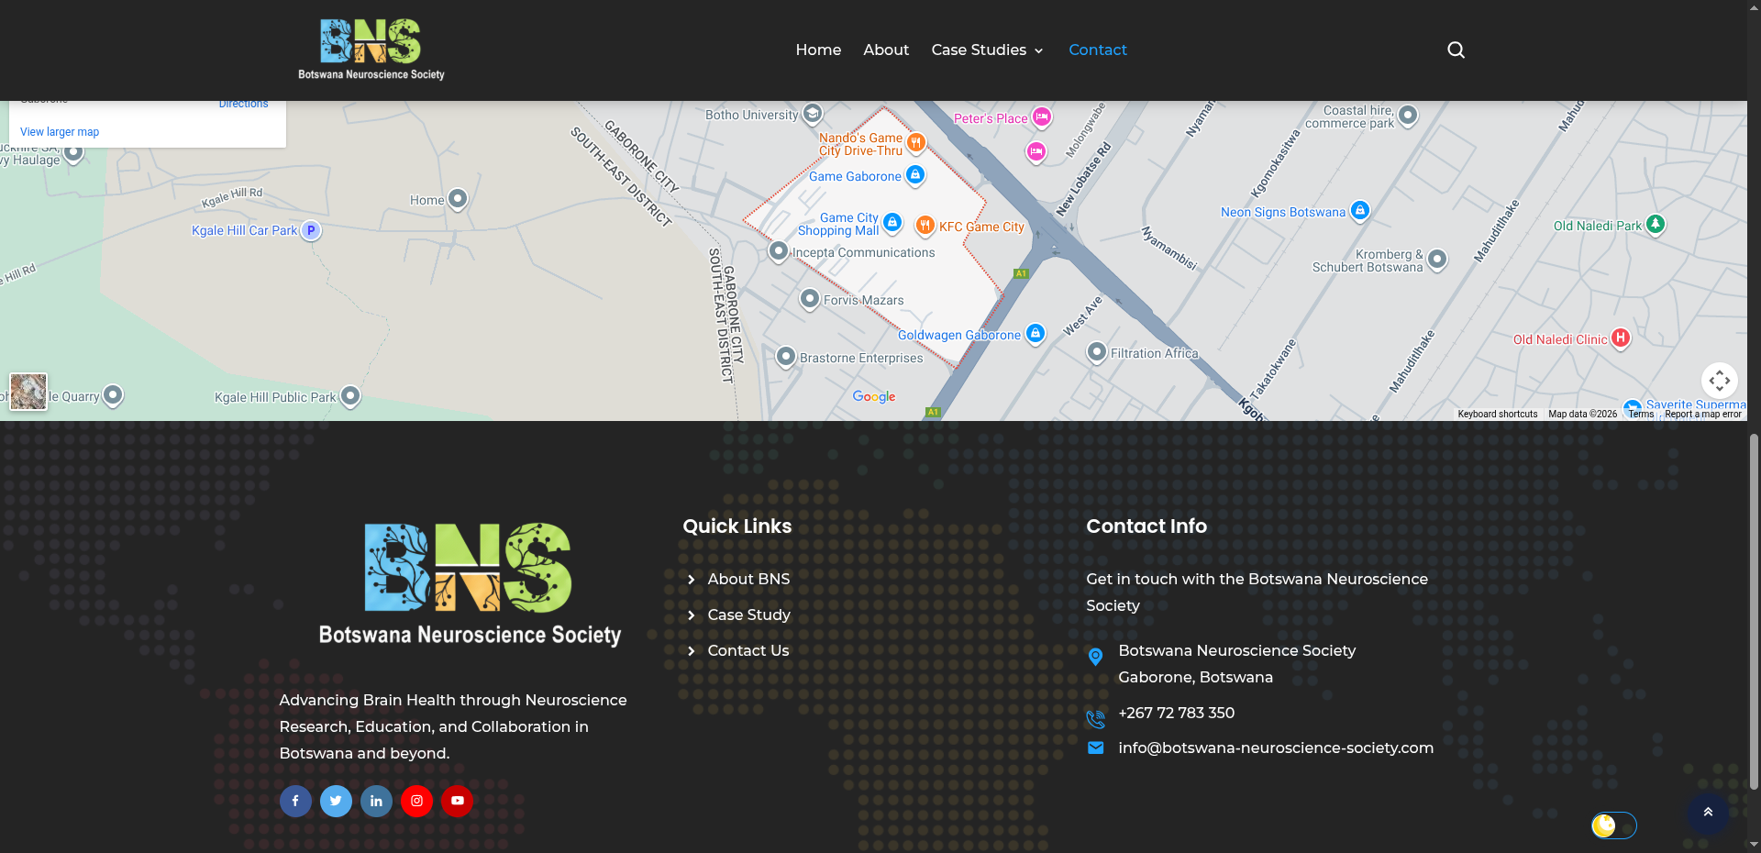Screen dimensions: 1761x853
Task: Open the Contact menu item
Action: coord(1097,50)
